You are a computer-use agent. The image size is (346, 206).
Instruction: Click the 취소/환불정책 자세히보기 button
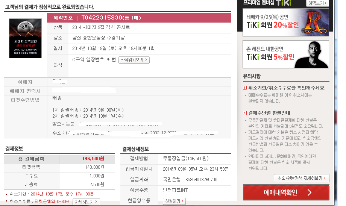click(x=301, y=178)
